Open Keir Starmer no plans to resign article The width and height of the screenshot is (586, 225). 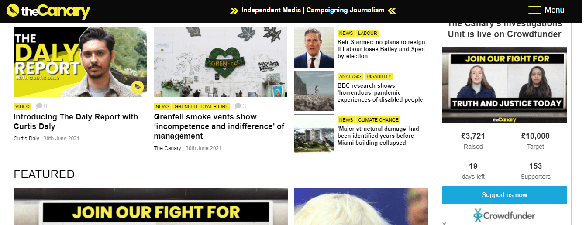(x=381, y=49)
